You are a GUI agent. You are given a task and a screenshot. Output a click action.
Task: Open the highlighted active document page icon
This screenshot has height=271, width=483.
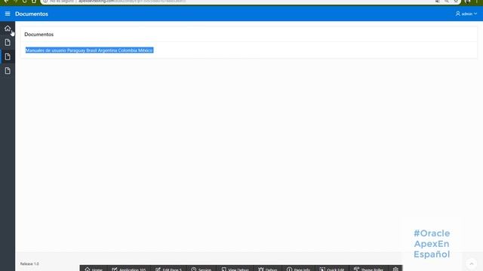[8, 56]
